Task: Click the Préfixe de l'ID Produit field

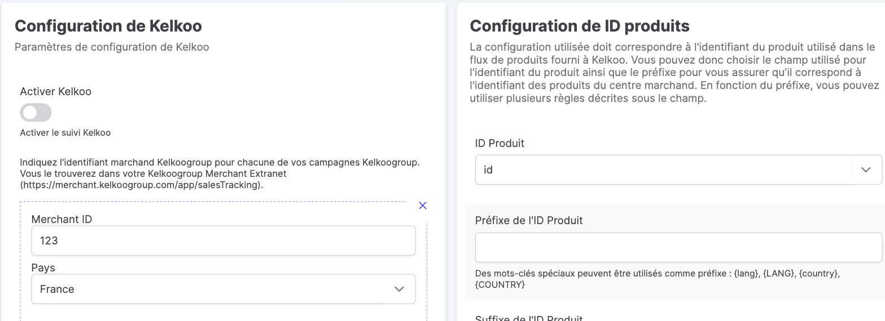Action: [678, 247]
